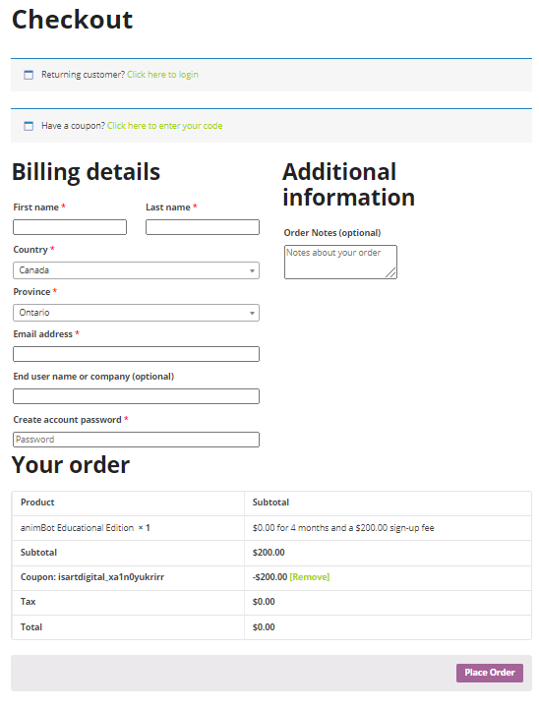Image resolution: width=539 pixels, height=710 pixels.
Task: Open the Country dropdown showing Canada
Action: (137, 270)
